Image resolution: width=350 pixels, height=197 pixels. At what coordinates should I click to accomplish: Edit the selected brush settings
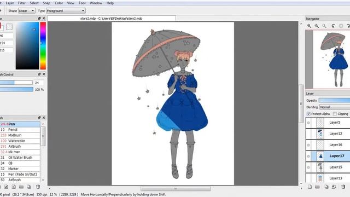[x=6, y=187]
